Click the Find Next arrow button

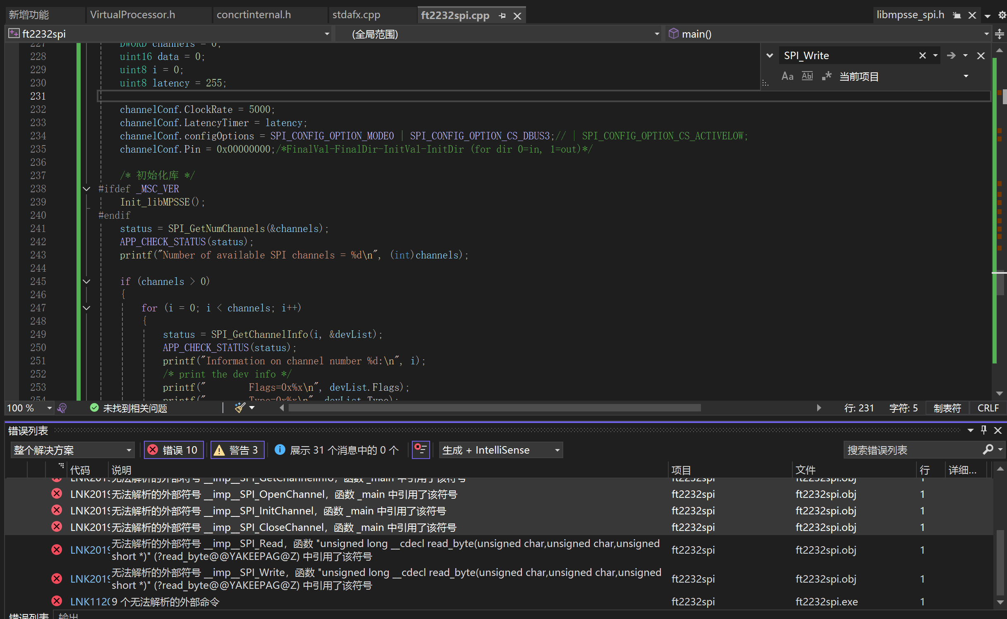(x=951, y=55)
